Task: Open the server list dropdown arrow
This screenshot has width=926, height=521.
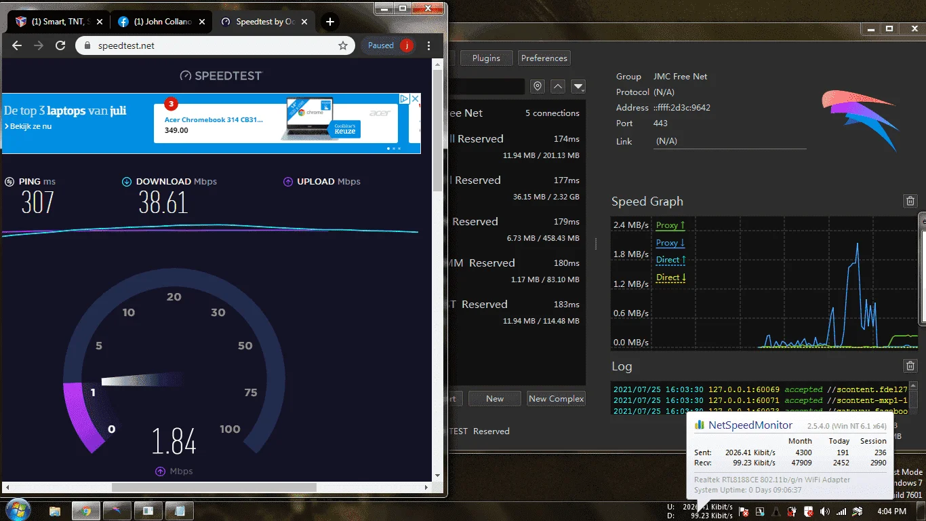Action: (578, 86)
